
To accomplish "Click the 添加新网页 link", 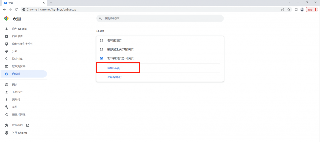I will click(x=113, y=68).
